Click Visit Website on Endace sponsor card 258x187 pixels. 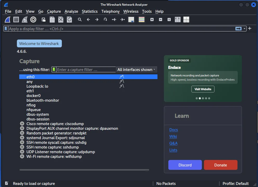[203, 89]
